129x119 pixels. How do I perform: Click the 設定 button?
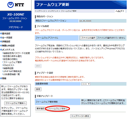click(x=38, y=89)
